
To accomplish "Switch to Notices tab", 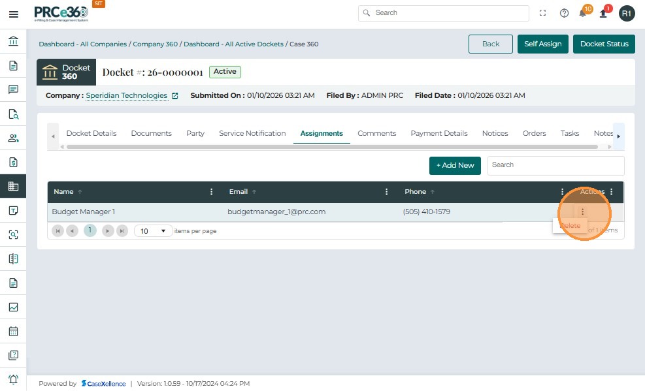I will 495,133.
